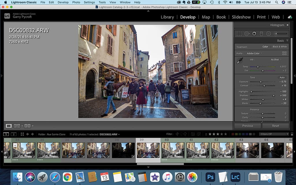Open the Settings menu
Screen dimensions: 296x185
point(89,2)
